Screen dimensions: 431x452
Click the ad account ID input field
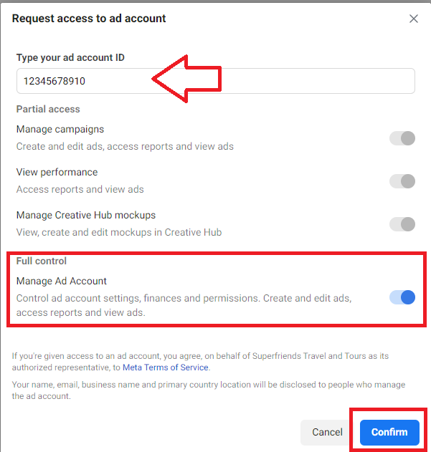coord(216,81)
